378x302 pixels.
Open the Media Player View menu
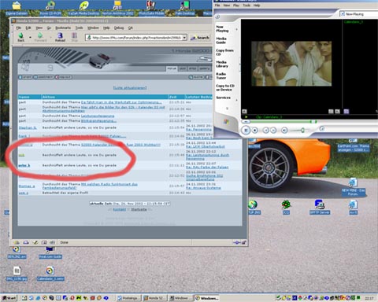[227, 6]
